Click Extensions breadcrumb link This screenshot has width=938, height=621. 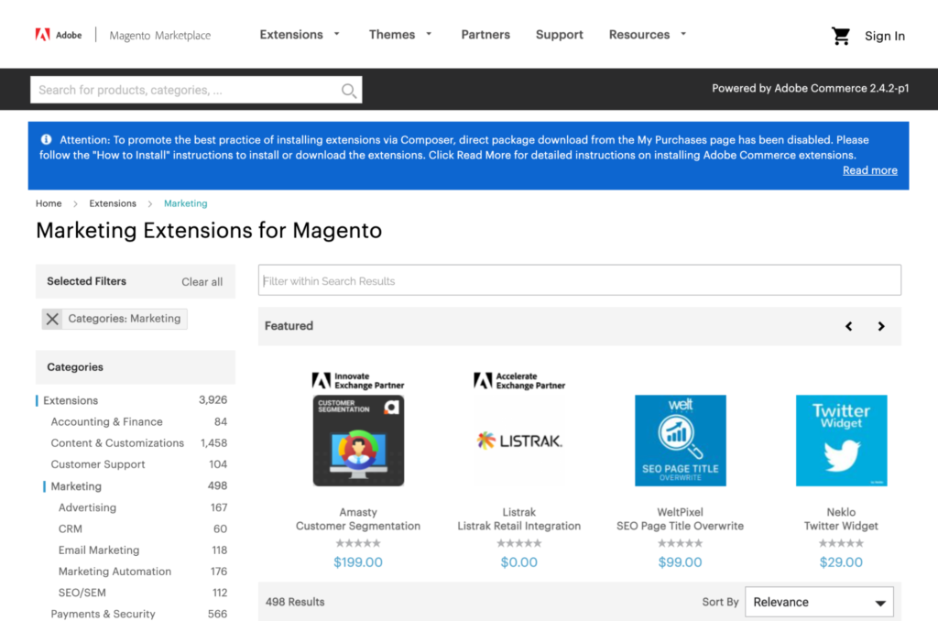click(x=113, y=203)
